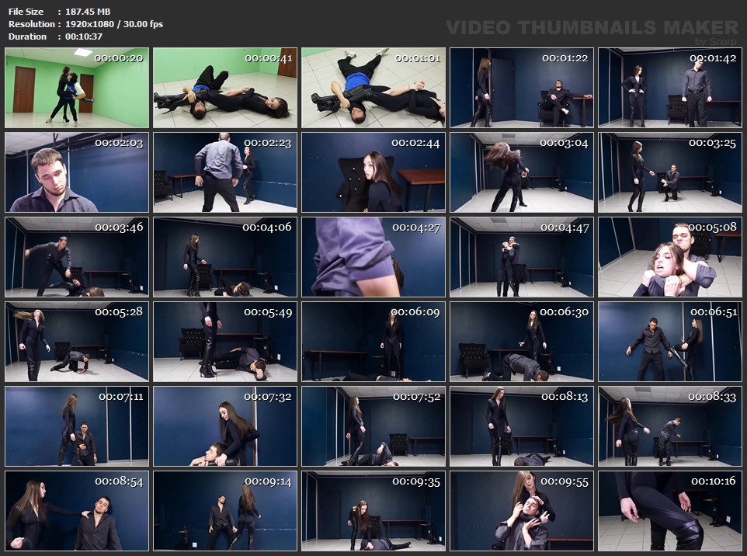Viewport: 747px width, 556px height.
Task: Open the frame at 00:09:35
Action: [373, 511]
